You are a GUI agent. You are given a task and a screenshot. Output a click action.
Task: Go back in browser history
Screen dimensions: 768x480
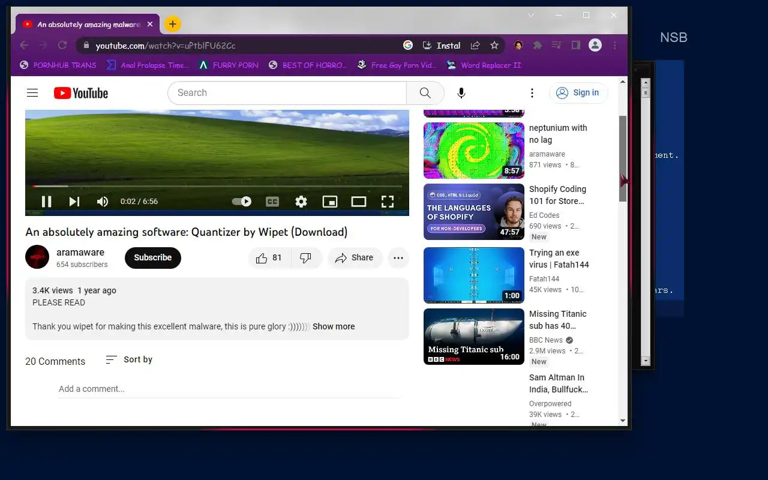pyautogui.click(x=24, y=45)
